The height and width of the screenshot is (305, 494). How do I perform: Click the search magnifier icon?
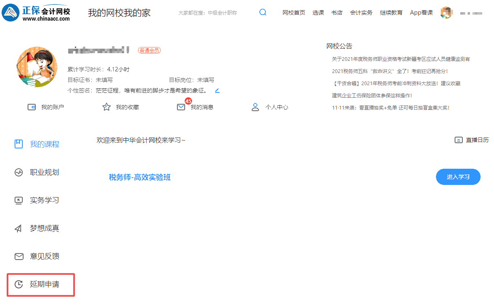coord(263,12)
